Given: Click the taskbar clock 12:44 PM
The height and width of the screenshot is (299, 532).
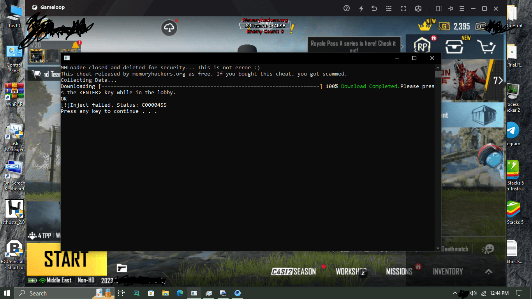Looking at the screenshot, I should (x=499, y=293).
